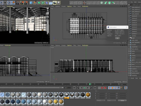Add a Light object from toolbar
141x106 pixels.
click(58, 3)
